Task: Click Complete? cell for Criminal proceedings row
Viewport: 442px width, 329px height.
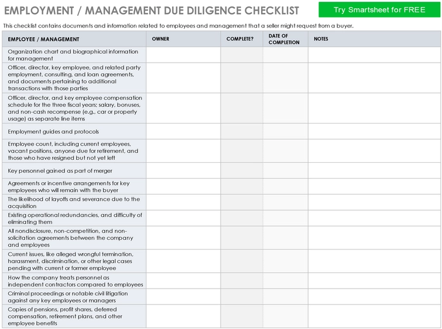Action: (242, 297)
